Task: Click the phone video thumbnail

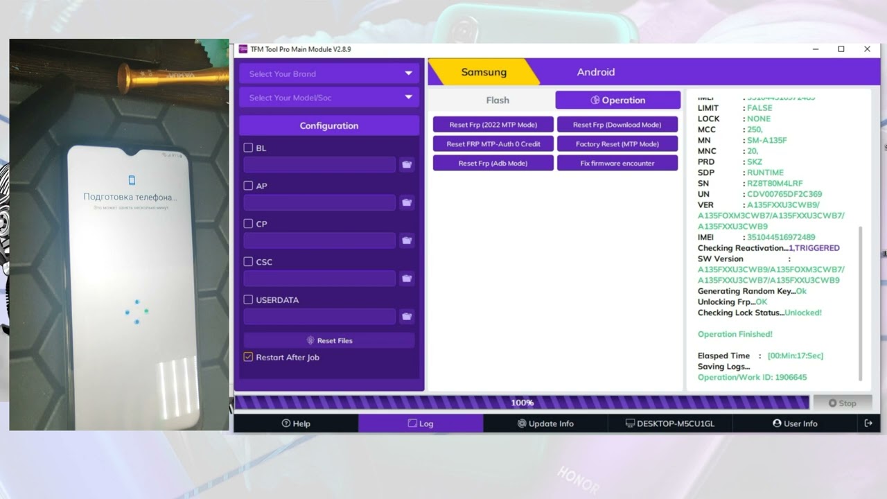Action: tap(119, 235)
